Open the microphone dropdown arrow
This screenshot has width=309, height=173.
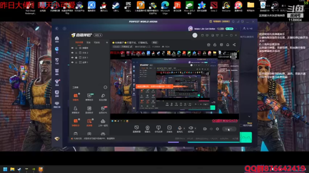(x=184, y=128)
